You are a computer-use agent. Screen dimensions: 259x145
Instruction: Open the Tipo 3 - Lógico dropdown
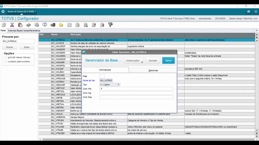(118, 84)
